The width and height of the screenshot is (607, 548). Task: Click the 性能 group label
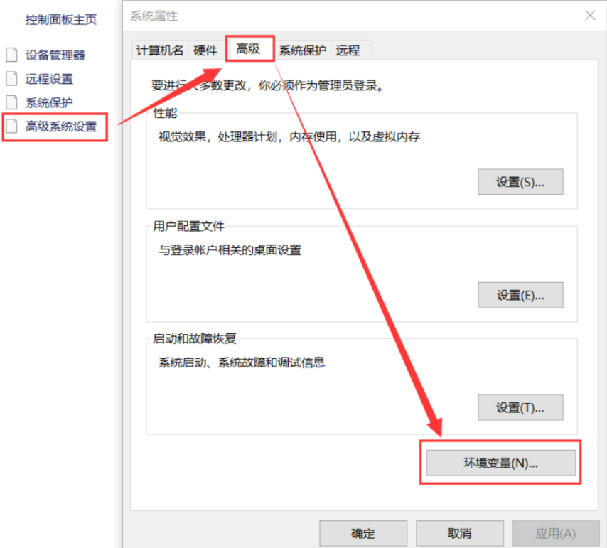click(165, 114)
